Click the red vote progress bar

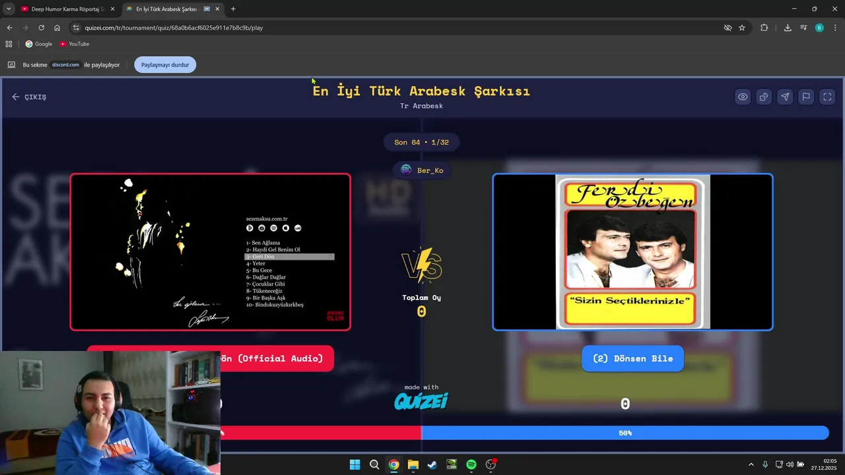tap(321, 433)
